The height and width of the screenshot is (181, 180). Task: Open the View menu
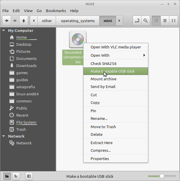[28, 11]
